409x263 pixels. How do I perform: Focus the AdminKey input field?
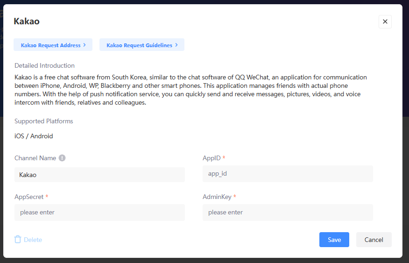(x=288, y=212)
